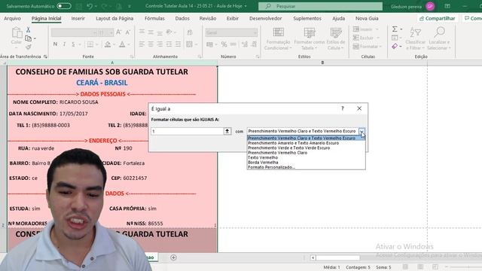This screenshot has height=271, width=482.
Task: Choose Preenchimento Verde e Texto Verde Escuro
Action: click(x=289, y=148)
